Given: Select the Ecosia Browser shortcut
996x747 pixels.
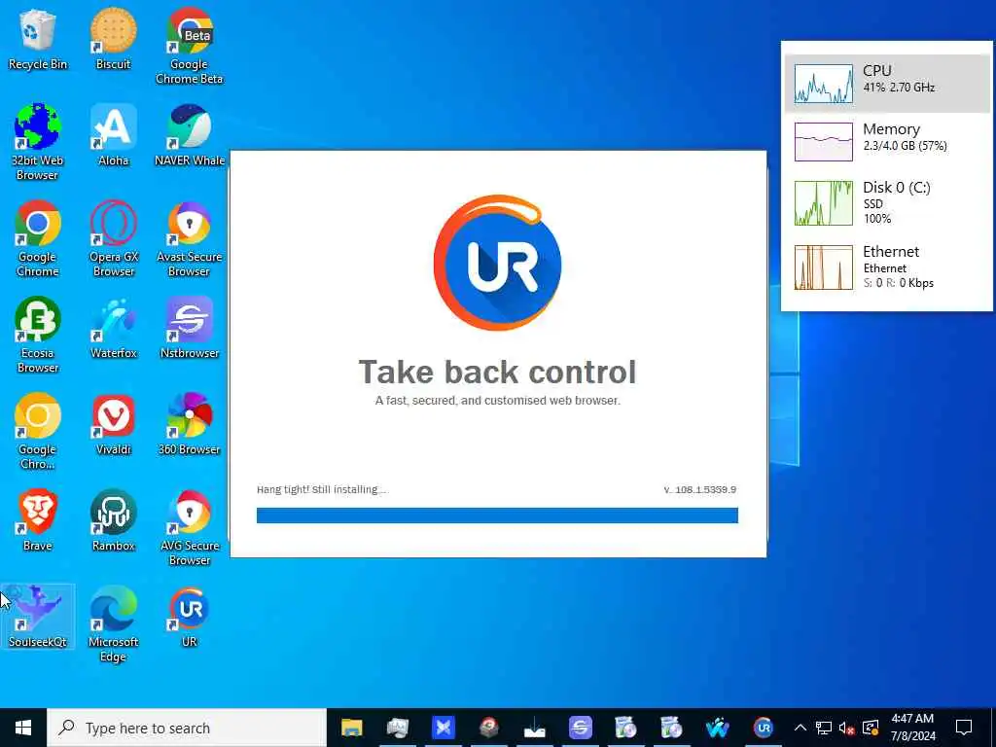Looking at the screenshot, I should coord(38,336).
